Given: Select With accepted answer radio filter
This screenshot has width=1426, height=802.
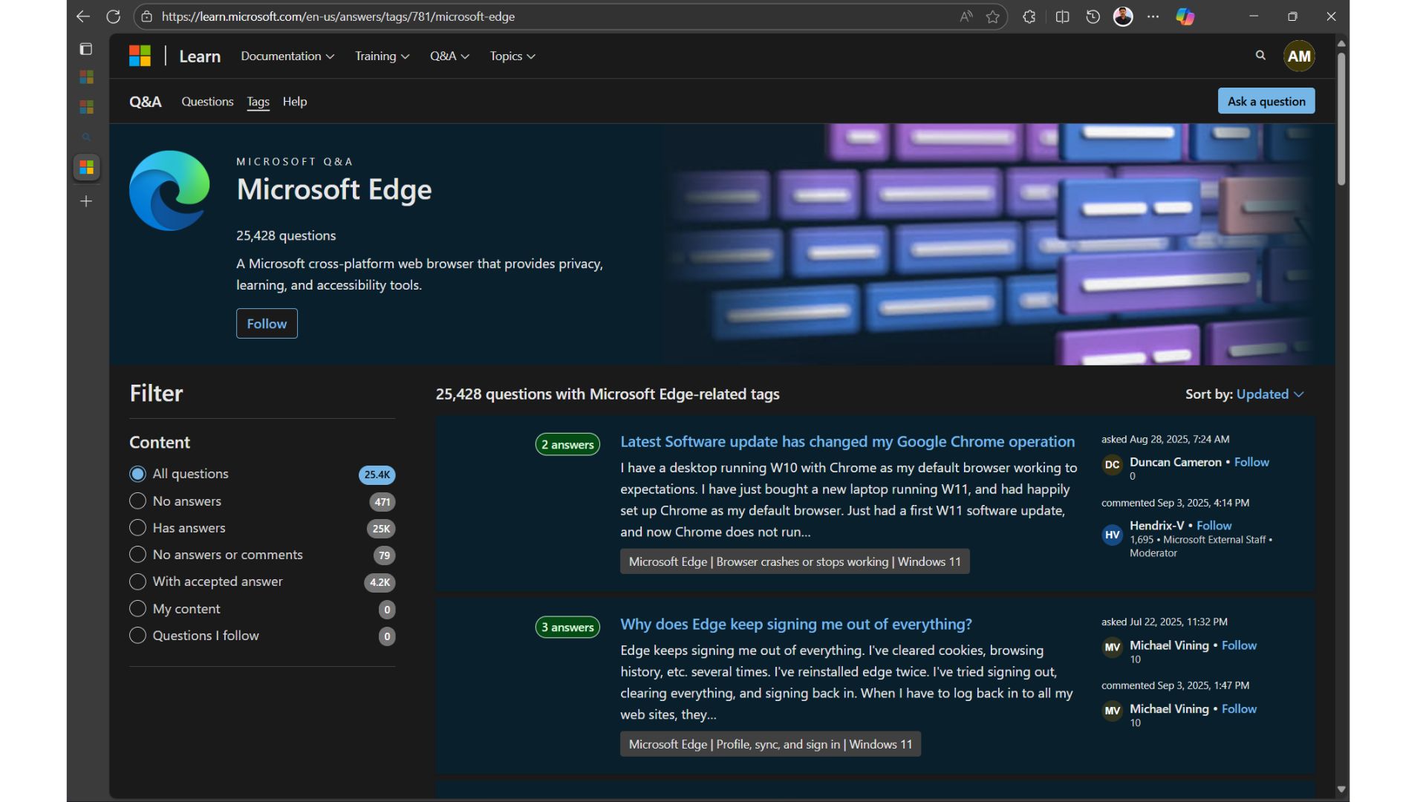Looking at the screenshot, I should [x=137, y=581].
